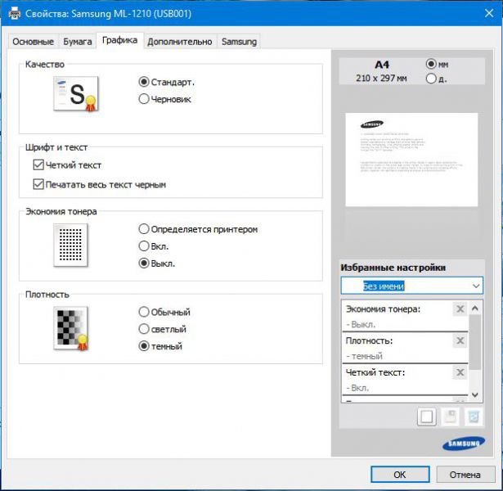The width and height of the screenshot is (503, 491).
Task: Open the Дополнительно tab
Action: tap(179, 42)
